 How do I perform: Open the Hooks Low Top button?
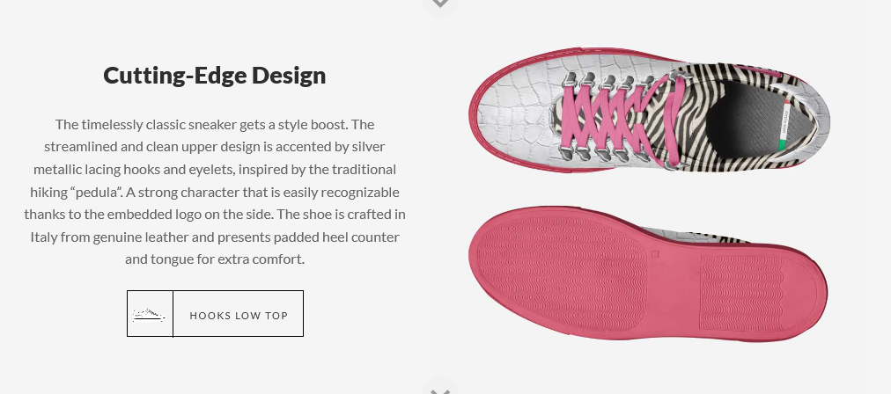pyautogui.click(x=239, y=315)
